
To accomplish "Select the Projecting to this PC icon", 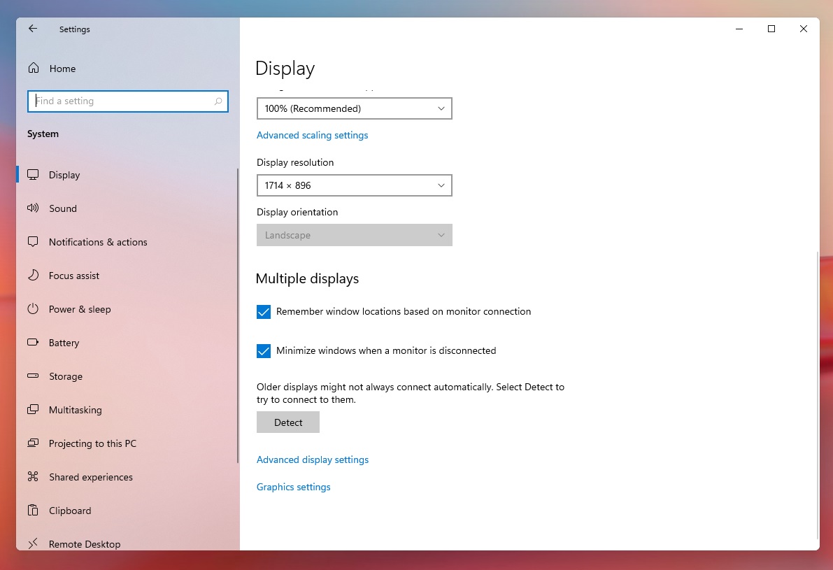I will [x=33, y=443].
